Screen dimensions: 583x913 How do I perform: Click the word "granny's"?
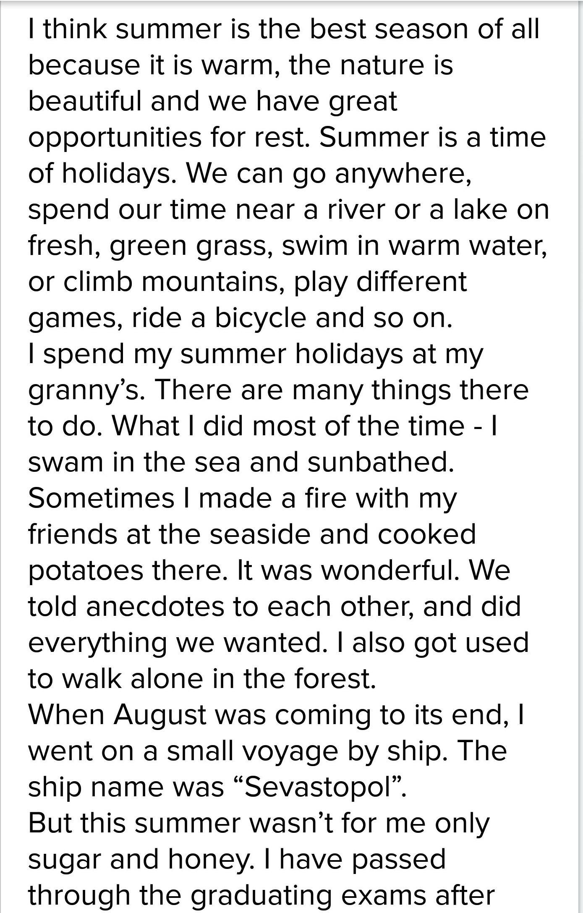coord(86,390)
